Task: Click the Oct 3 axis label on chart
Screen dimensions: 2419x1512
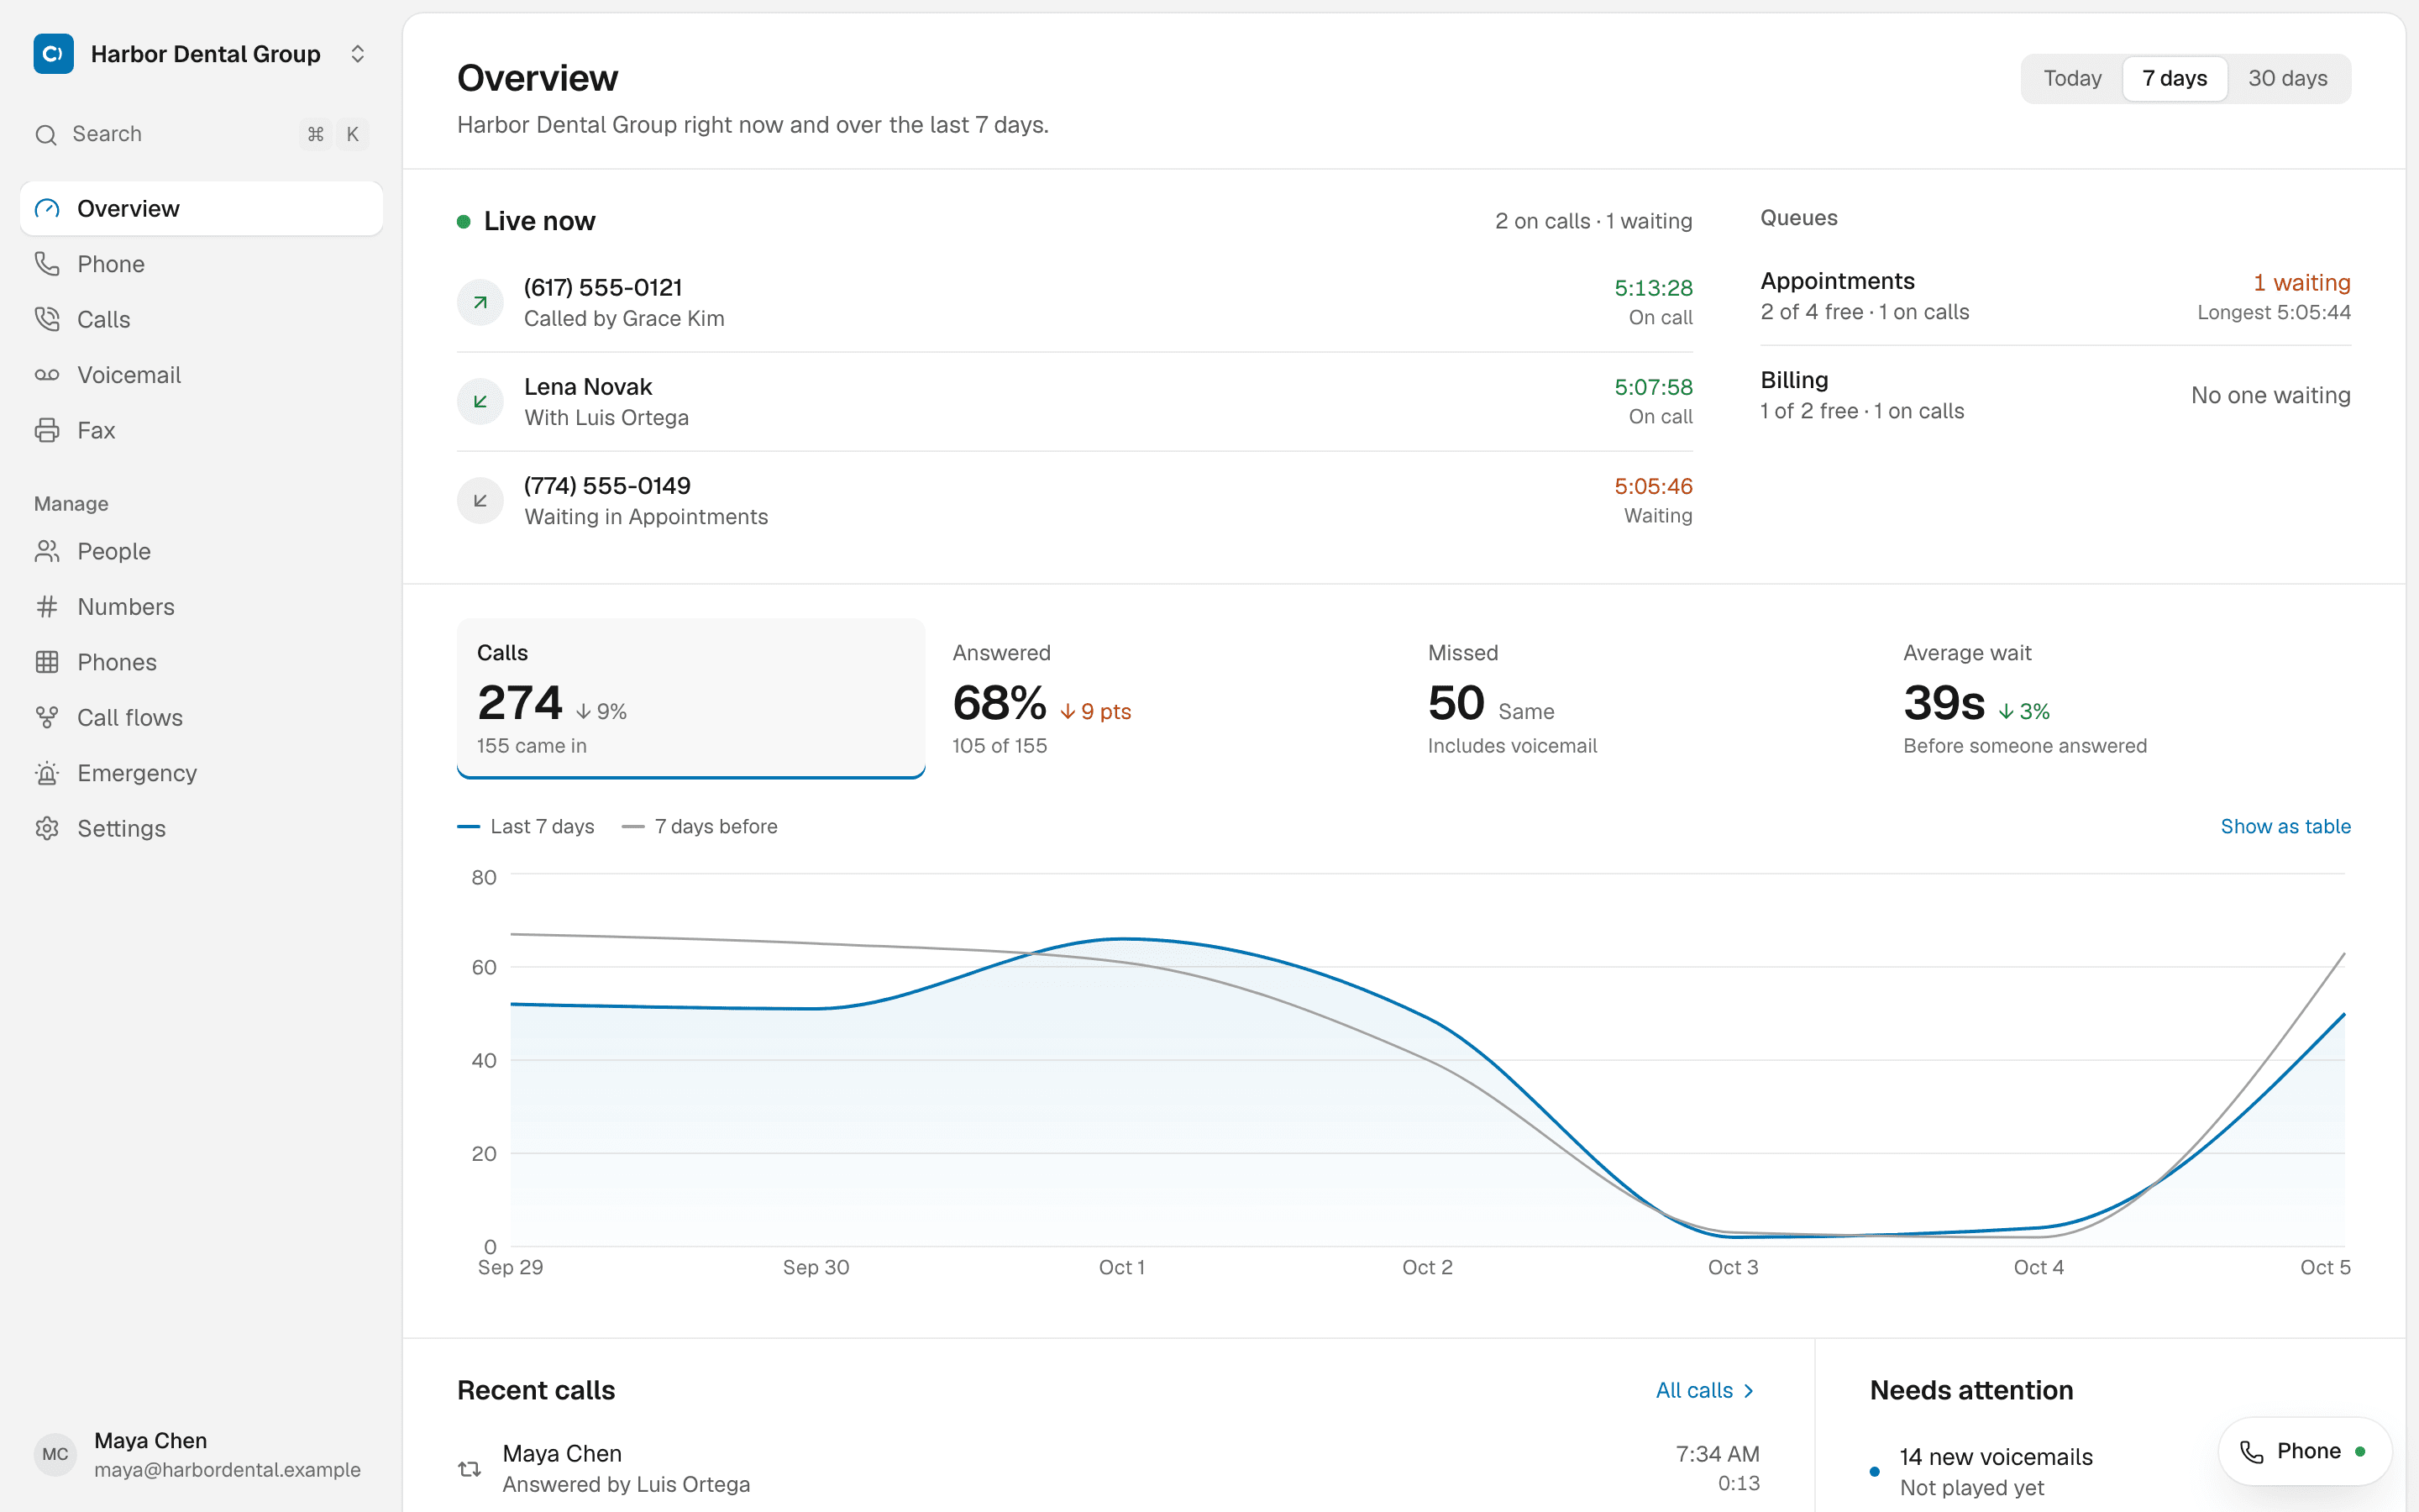Action: point(1732,1267)
